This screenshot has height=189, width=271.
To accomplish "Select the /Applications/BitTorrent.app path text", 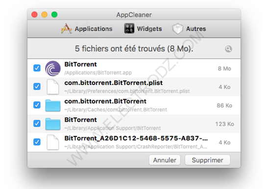I will click(98, 73).
